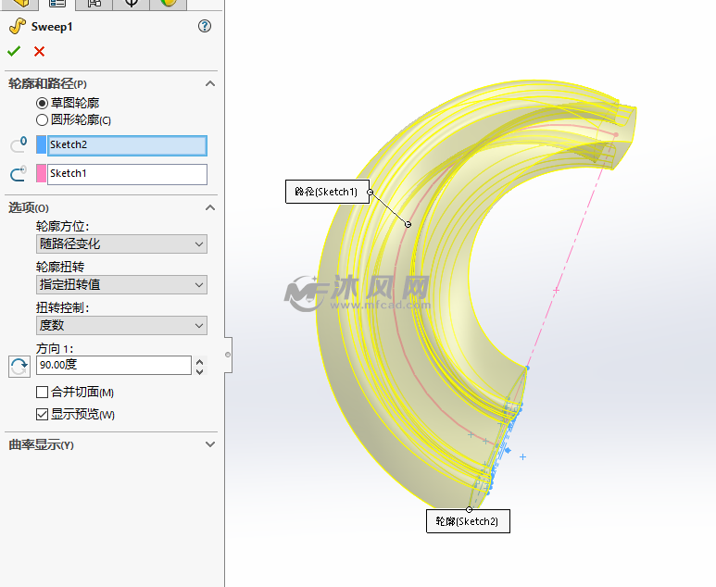Reverse the twist direction icon

(x=19, y=367)
